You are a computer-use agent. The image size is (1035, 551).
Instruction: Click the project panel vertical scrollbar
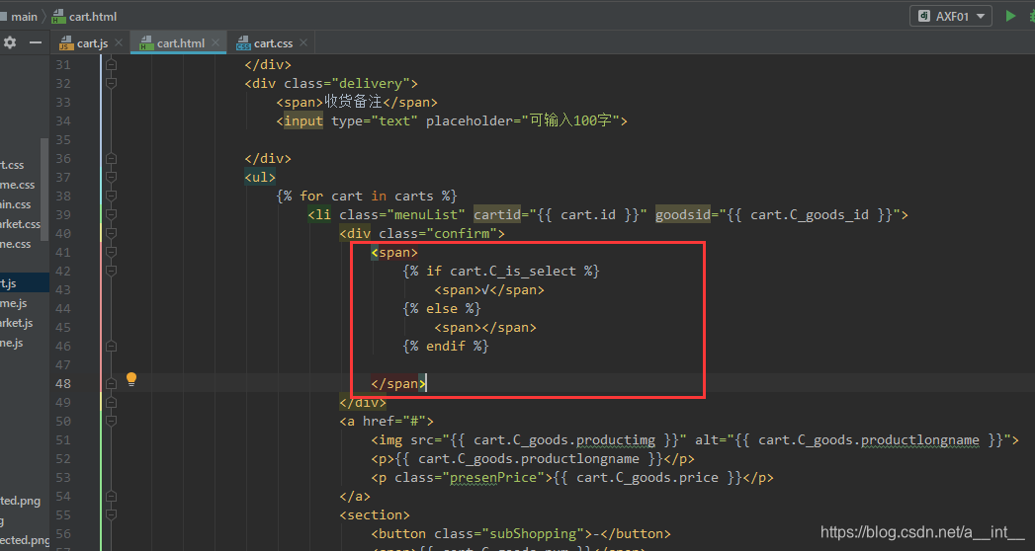[x=43, y=190]
